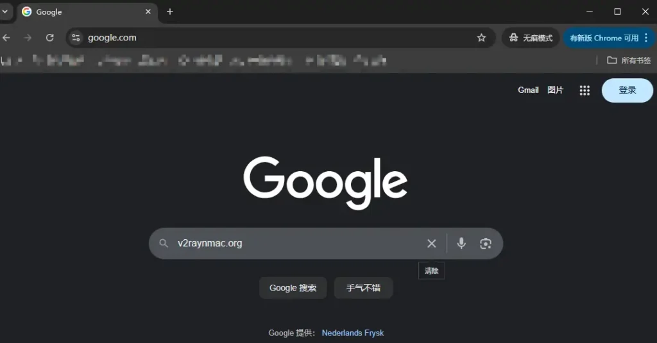Select the Google browser tab
This screenshot has width=657, height=343.
point(77,12)
